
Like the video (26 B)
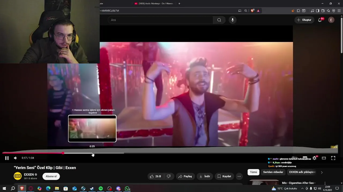tap(156, 176)
